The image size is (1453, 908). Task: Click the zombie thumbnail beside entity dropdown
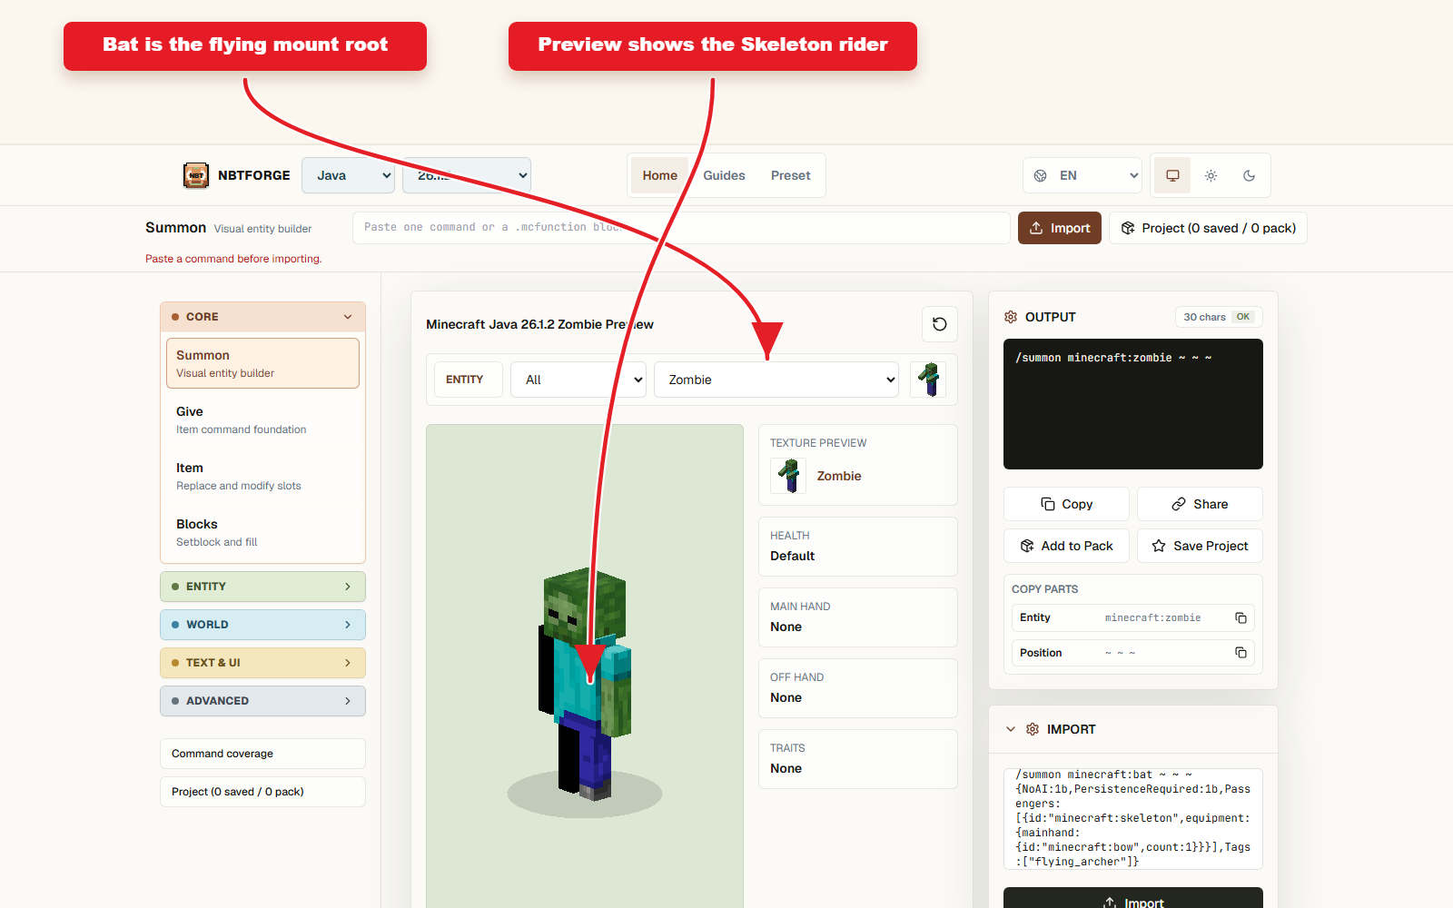click(x=928, y=380)
